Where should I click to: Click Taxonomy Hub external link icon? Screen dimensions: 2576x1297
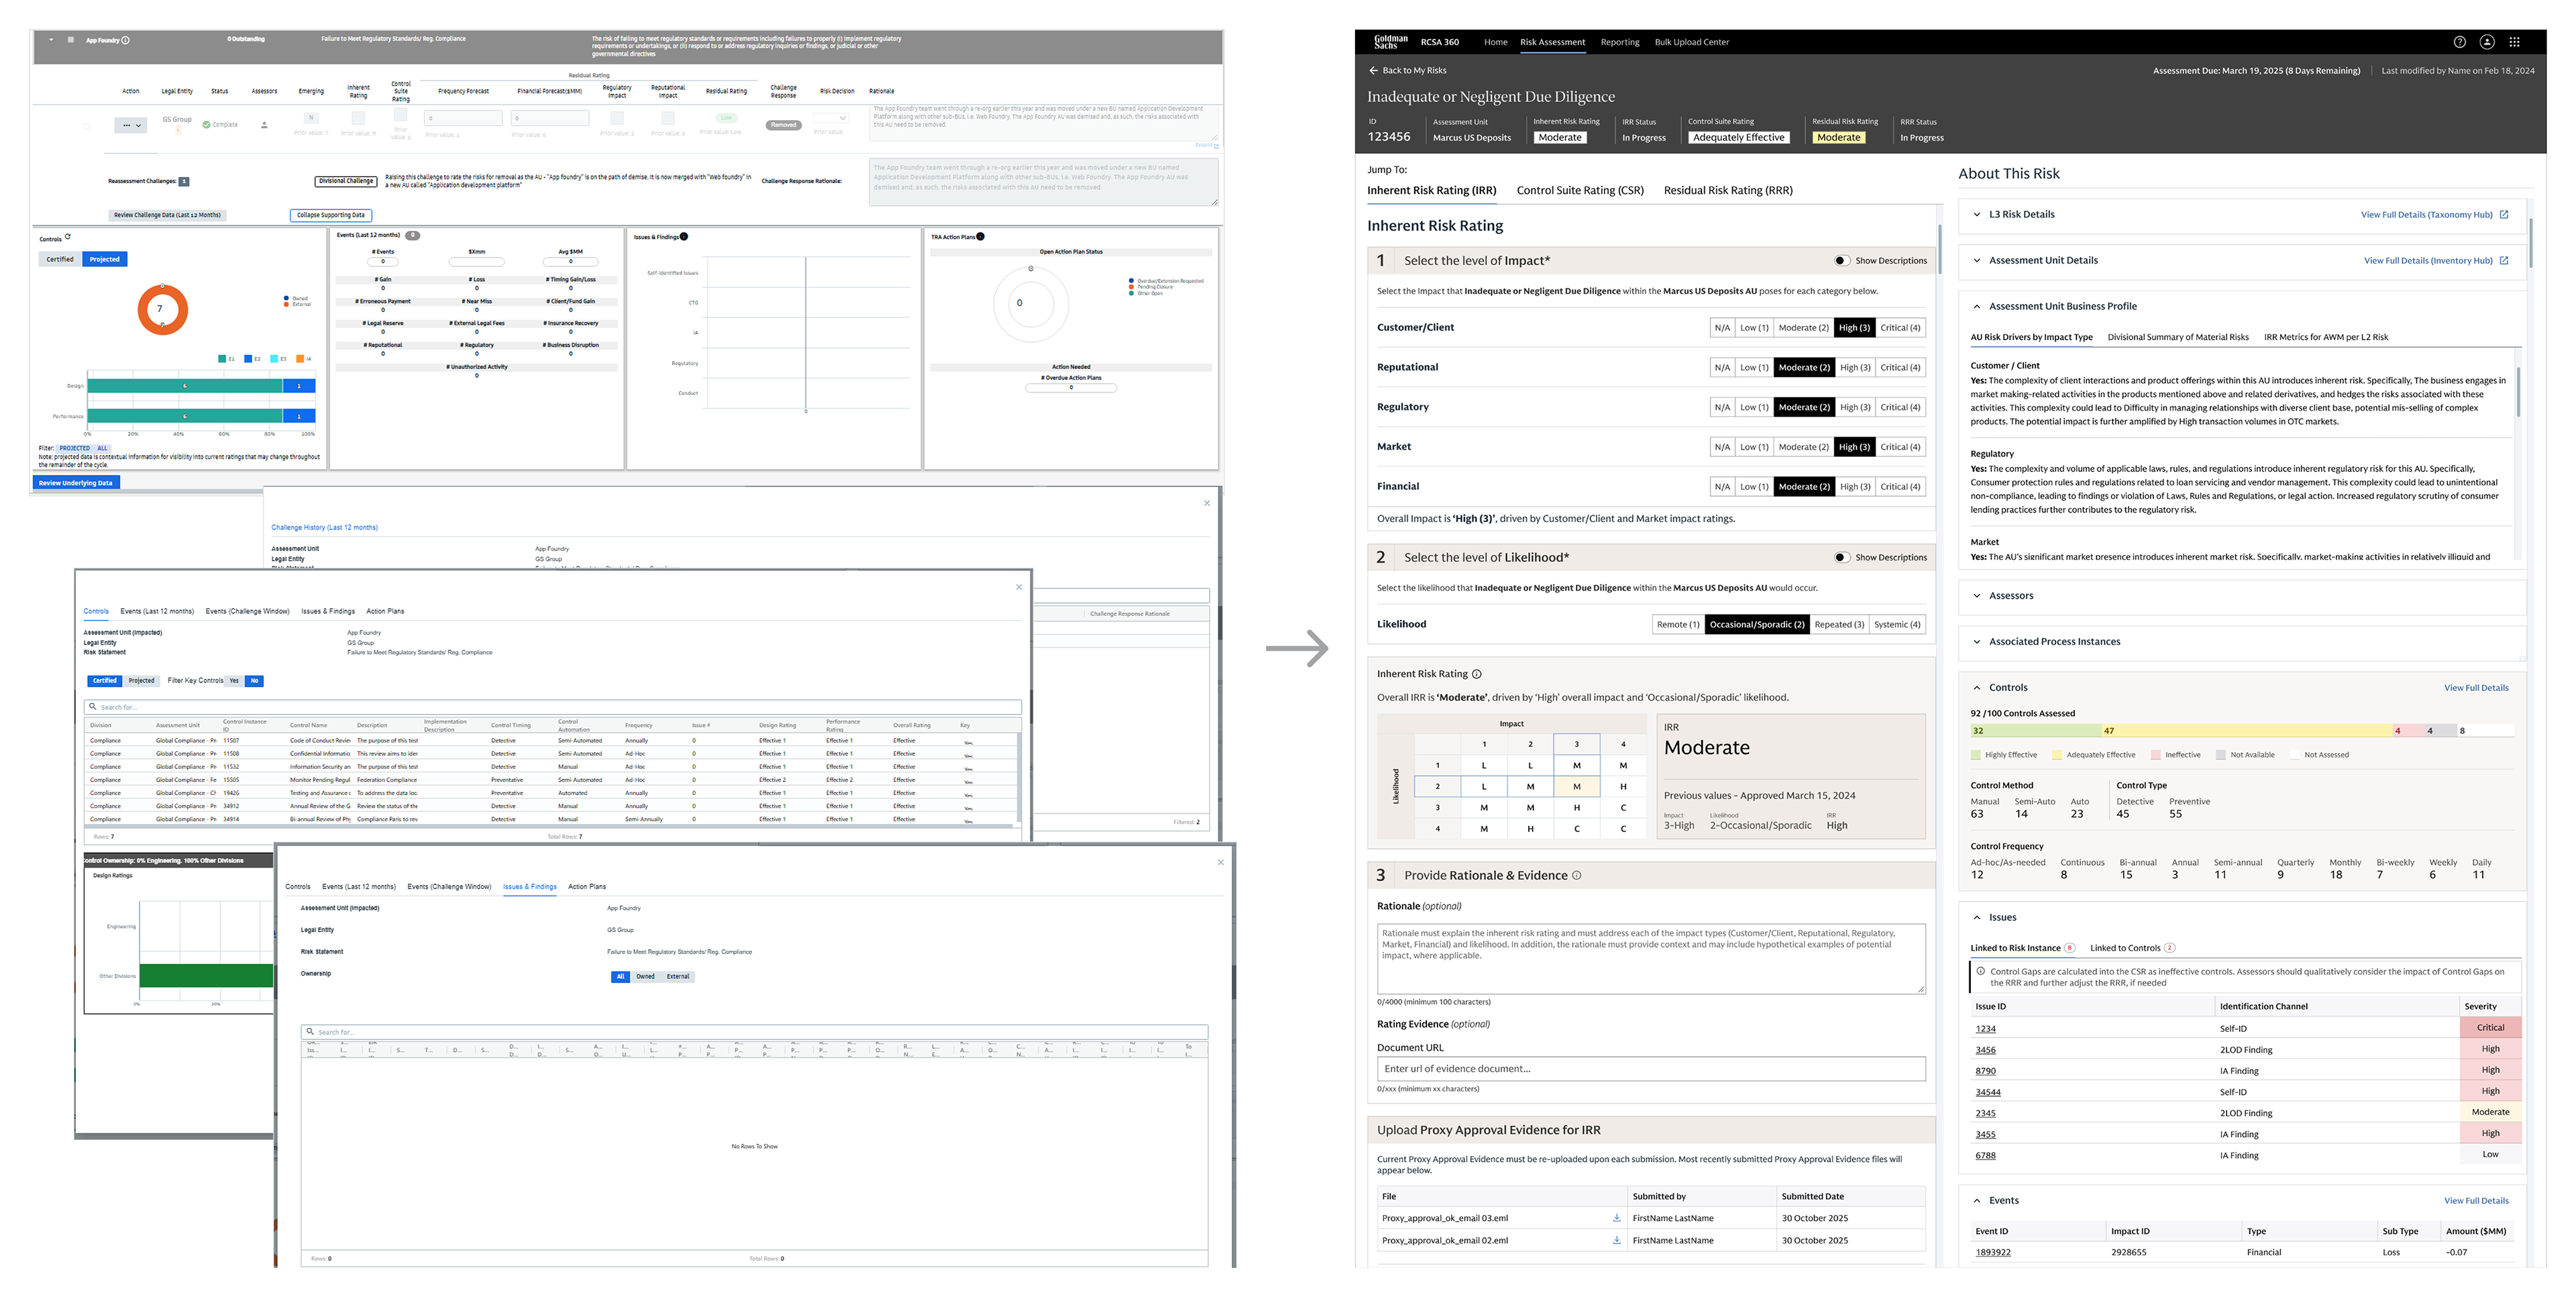pos(2504,214)
